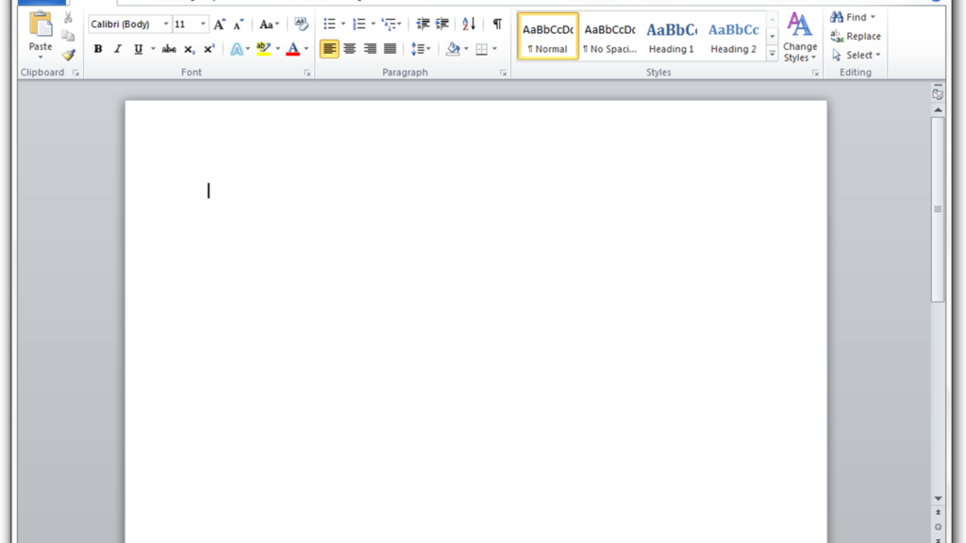Click the Superscript icon
Viewport: 966px width, 543px height.
tap(208, 47)
